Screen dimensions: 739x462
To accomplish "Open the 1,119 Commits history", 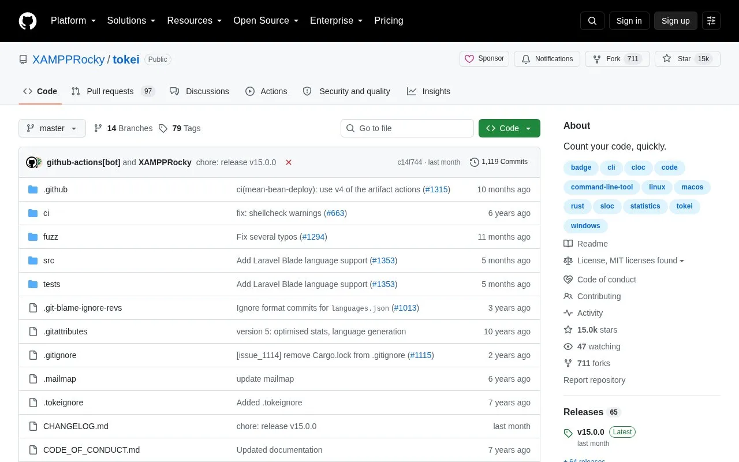I will pyautogui.click(x=499, y=162).
